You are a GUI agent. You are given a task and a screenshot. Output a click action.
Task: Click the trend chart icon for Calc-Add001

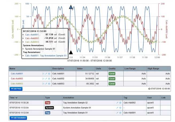point(43,74)
